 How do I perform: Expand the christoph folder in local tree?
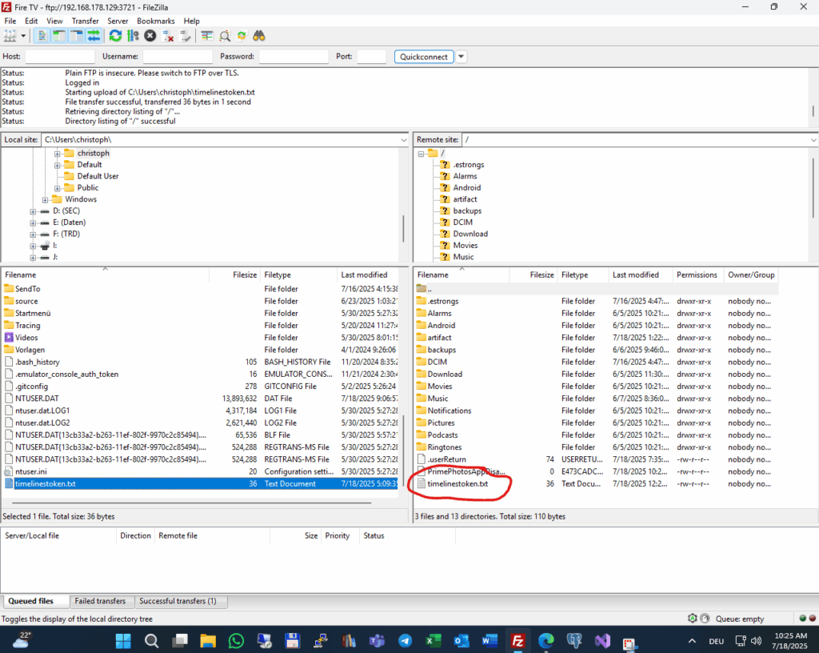point(58,154)
